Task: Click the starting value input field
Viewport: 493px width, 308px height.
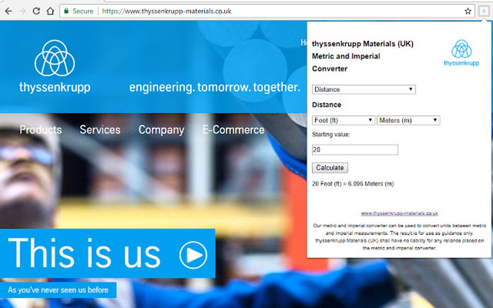Action: click(x=355, y=150)
